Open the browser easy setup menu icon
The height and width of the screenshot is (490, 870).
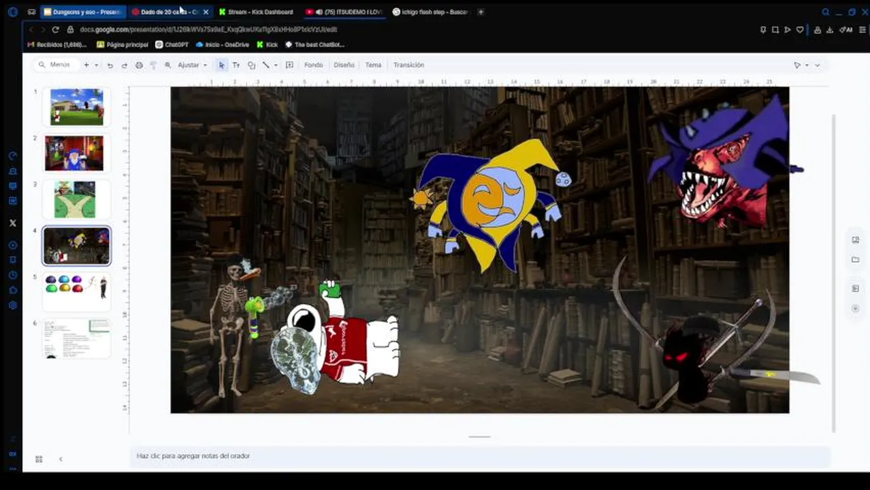[863, 29]
